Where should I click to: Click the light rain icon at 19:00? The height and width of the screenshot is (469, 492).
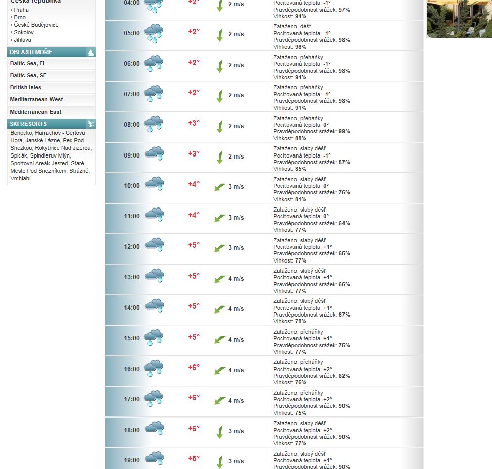coord(154,458)
